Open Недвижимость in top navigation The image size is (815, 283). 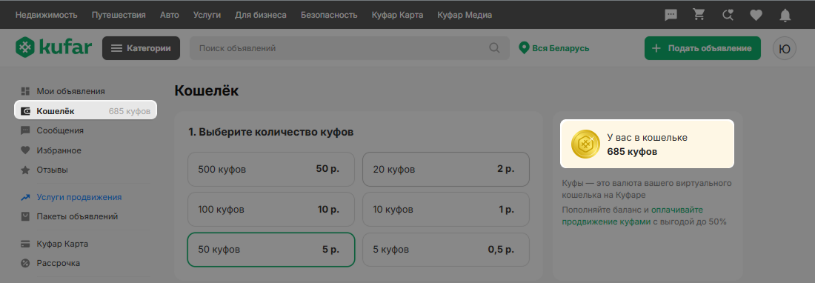point(46,15)
